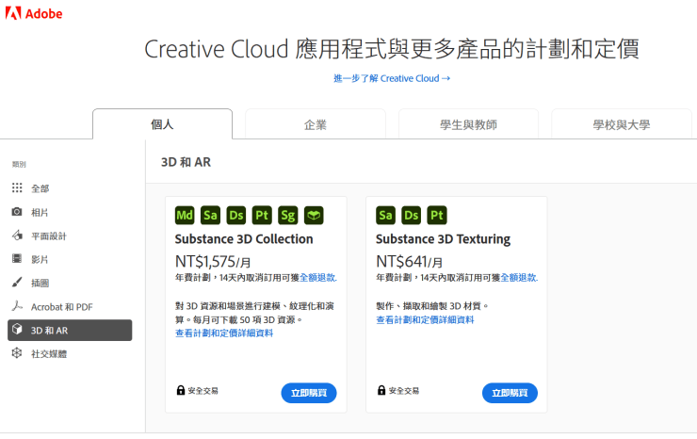
Task: Click the 3D 和 AR section heading
Action: tap(186, 162)
